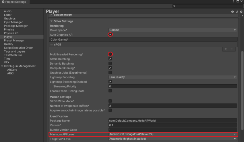Select Graphics in the settings sidebar
The image size is (244, 142).
(x=10, y=19)
